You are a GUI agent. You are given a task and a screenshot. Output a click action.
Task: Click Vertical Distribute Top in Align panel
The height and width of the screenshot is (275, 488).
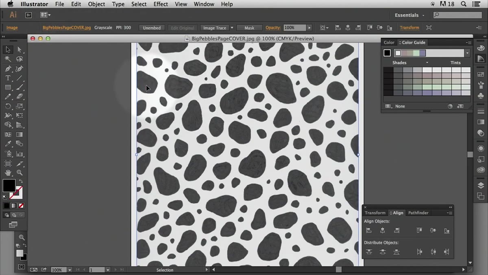(369, 252)
